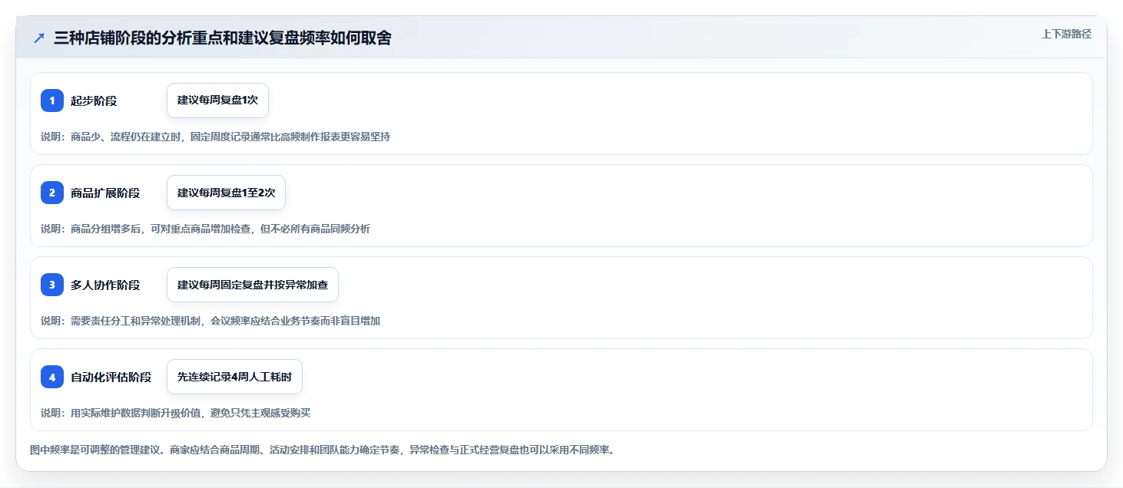Screen dimensions: 1123x488
Task: Click the footer note 图中频率是可调整的管理建议
Action: click(x=322, y=450)
